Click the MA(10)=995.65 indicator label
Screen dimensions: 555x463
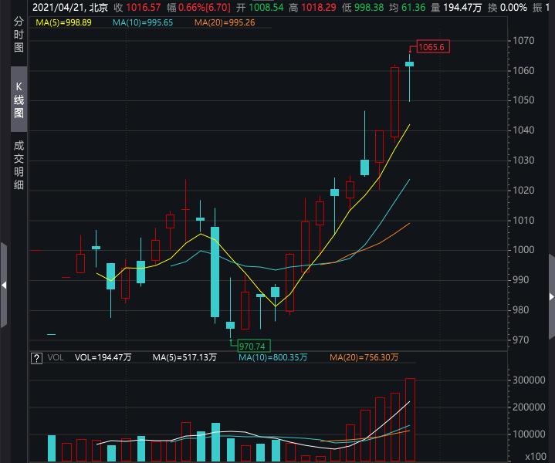coord(143,22)
